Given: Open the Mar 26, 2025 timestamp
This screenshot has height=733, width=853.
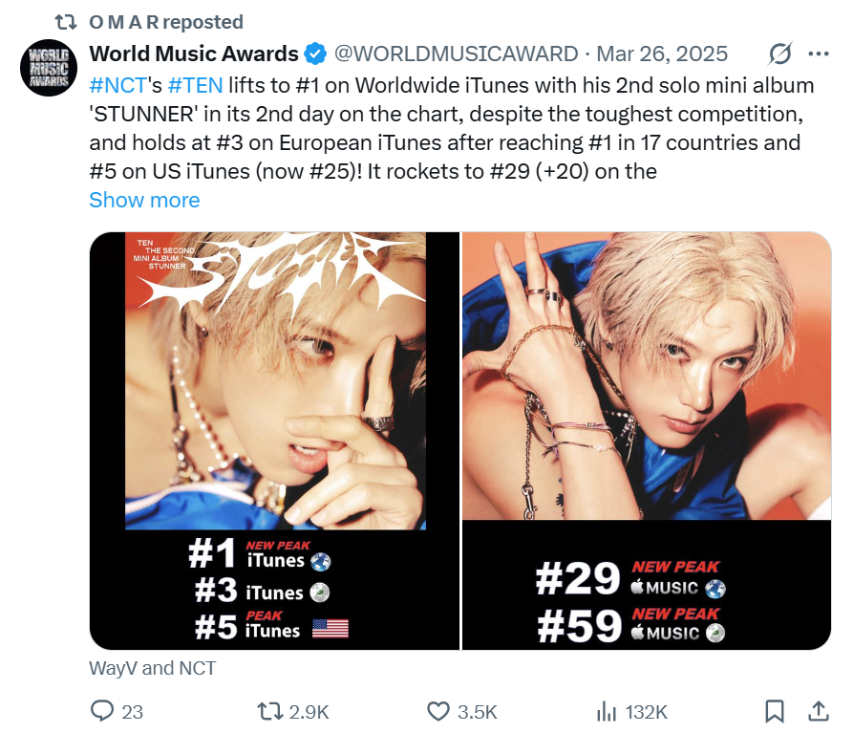Looking at the screenshot, I should coord(662,54).
